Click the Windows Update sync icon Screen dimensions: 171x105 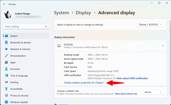[6, 102]
